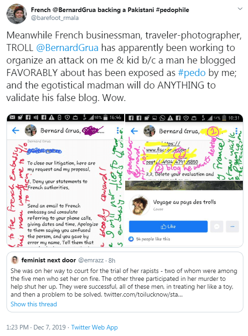Open three-dot menu in left screenshot
248x336 pixels.
[x=118, y=130]
